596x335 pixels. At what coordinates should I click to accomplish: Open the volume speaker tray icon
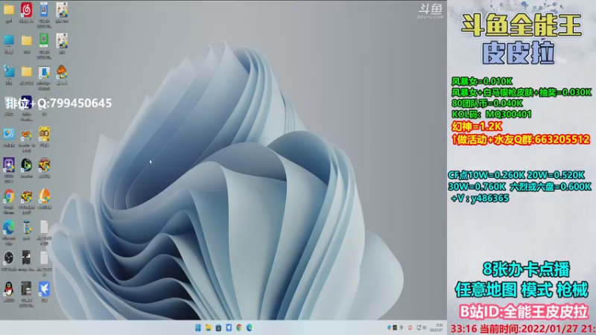[x=425, y=328]
